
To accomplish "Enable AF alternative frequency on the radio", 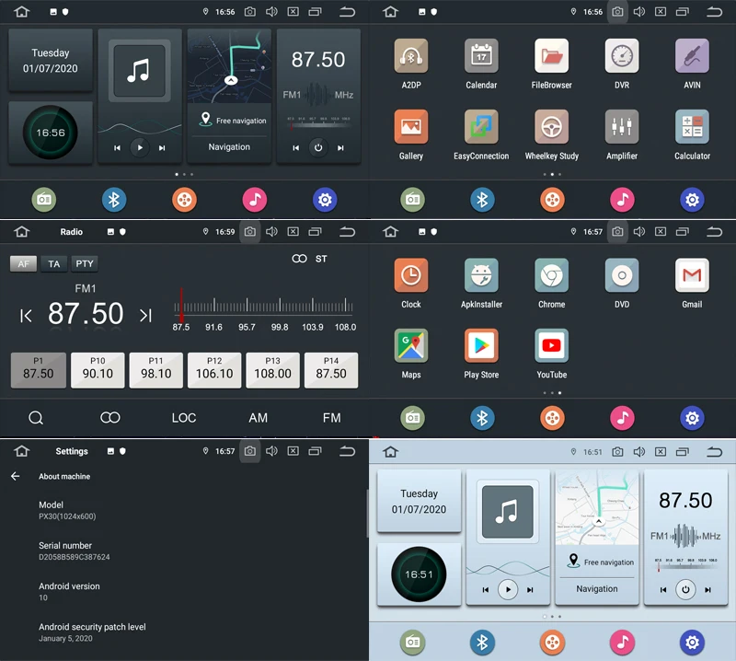I will 23,263.
